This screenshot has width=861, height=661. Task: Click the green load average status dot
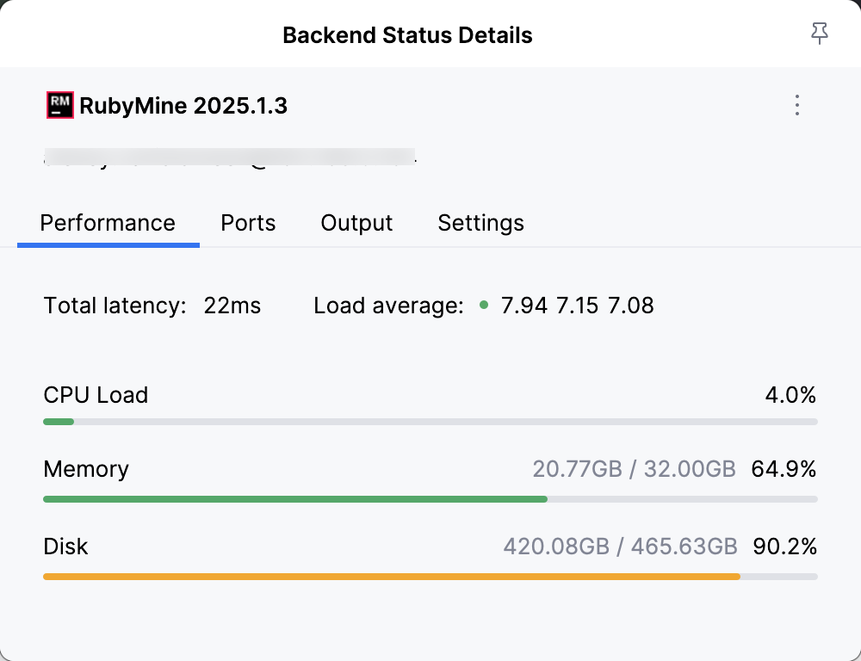click(x=486, y=306)
